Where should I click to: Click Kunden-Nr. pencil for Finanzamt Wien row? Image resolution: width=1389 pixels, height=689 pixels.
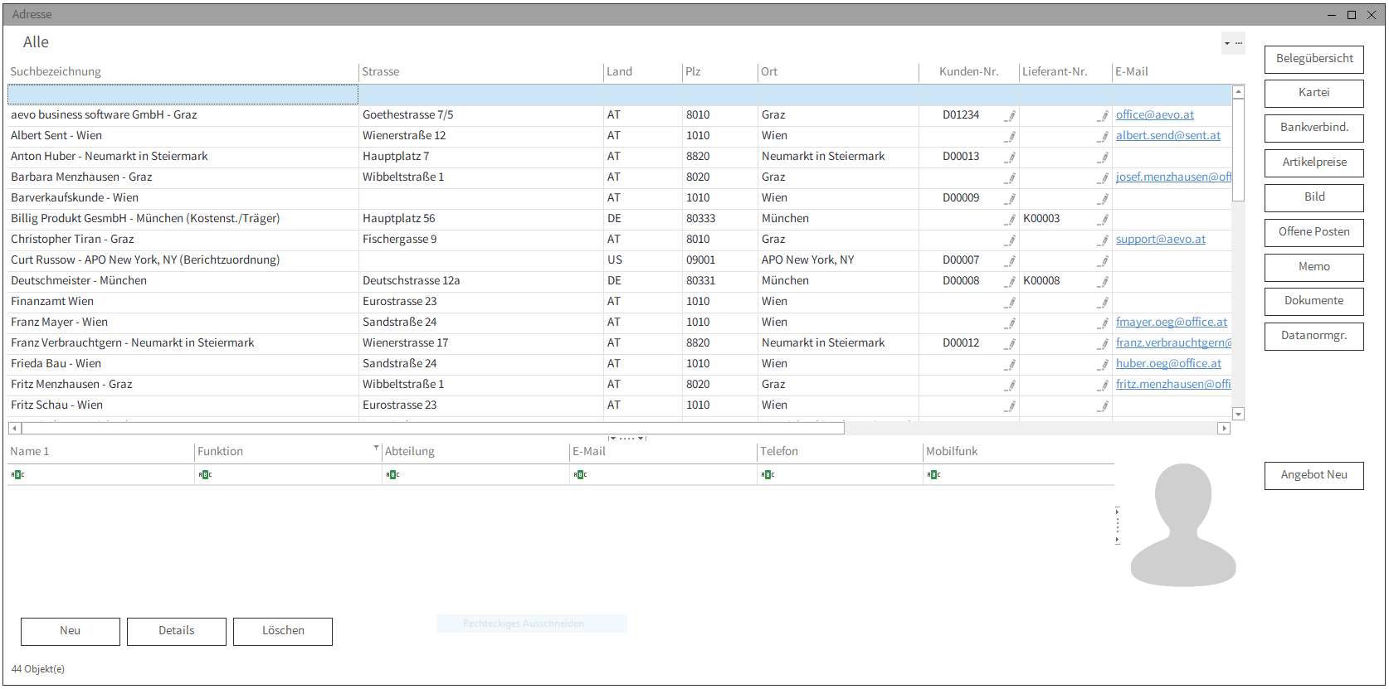pos(1011,302)
